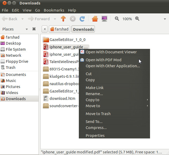Open the Places sidebar type dropdown
This screenshot has width=169, height=155.
coord(27,29)
